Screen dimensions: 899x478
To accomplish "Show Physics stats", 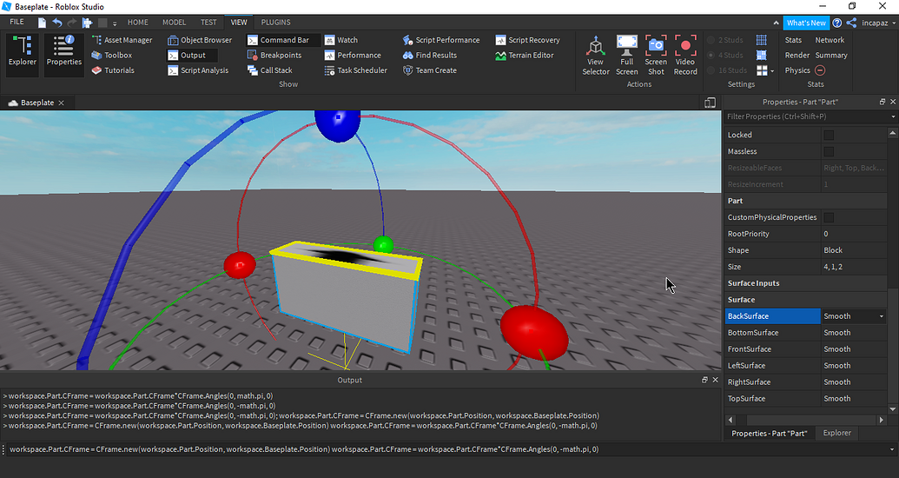I will [797, 70].
